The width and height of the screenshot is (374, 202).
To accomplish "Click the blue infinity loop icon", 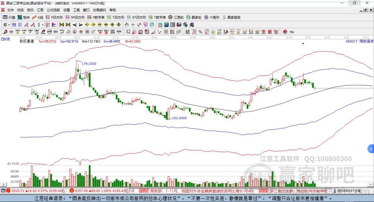I will [x=292, y=32].
